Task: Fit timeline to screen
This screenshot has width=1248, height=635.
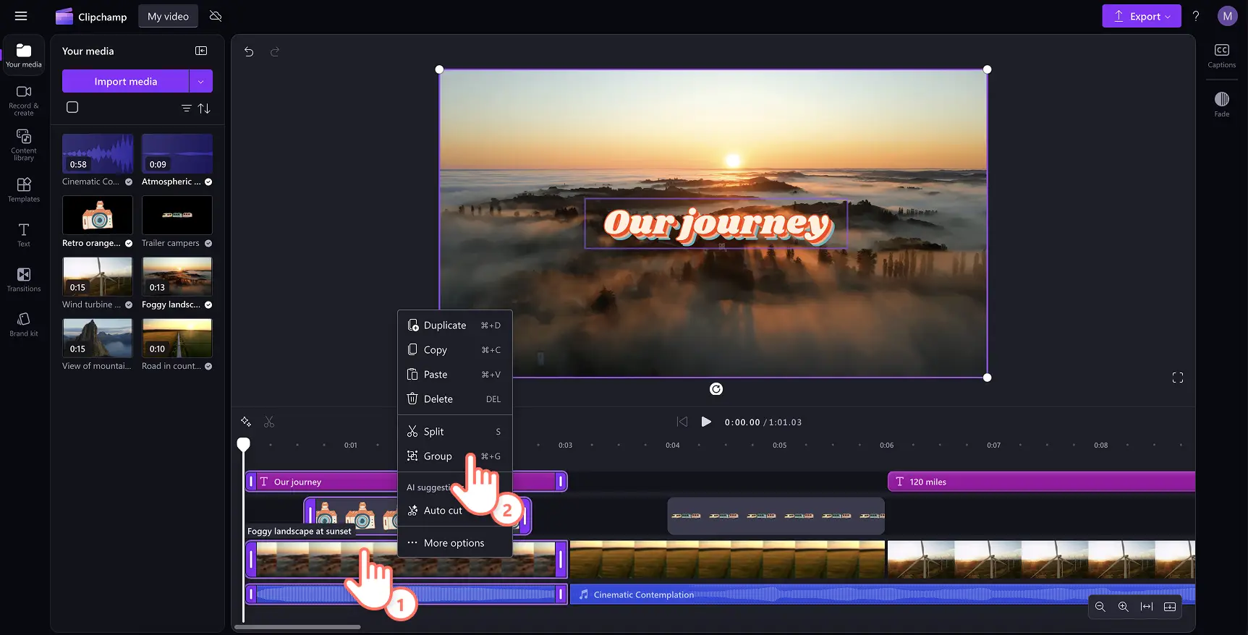Action: tap(1147, 607)
